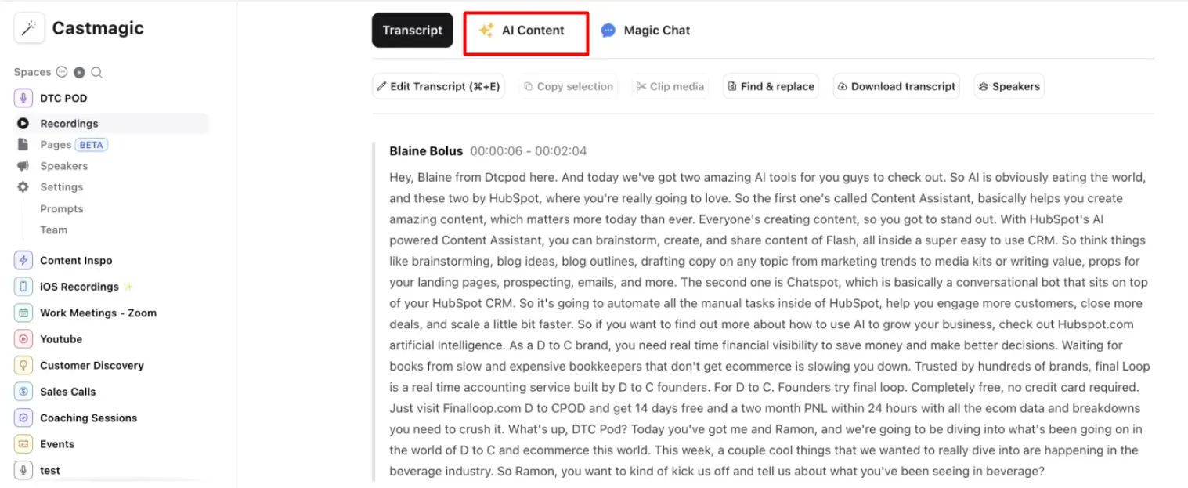
Task: Click the Speakers toolbar button
Action: point(1009,86)
